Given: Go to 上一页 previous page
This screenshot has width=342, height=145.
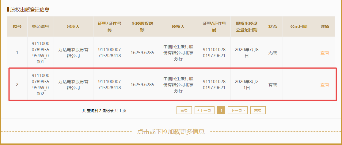Looking at the screenshot, I should coord(204,110).
